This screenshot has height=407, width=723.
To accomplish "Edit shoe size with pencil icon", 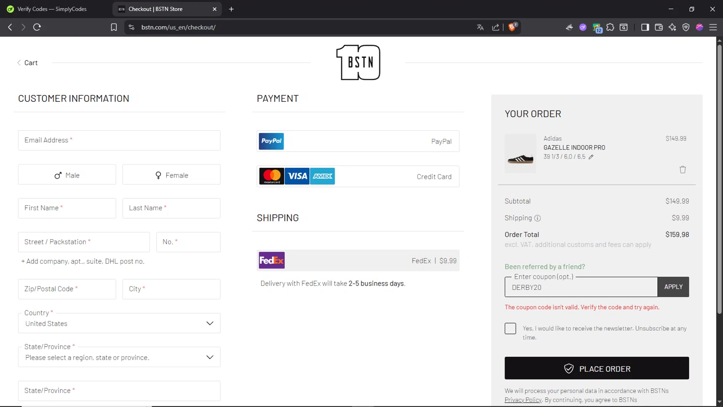I will [591, 157].
